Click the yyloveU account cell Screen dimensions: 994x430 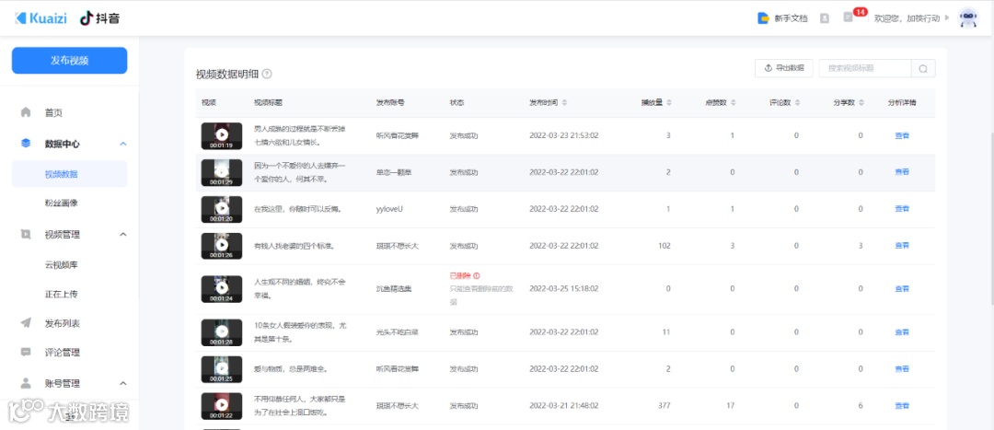point(389,209)
